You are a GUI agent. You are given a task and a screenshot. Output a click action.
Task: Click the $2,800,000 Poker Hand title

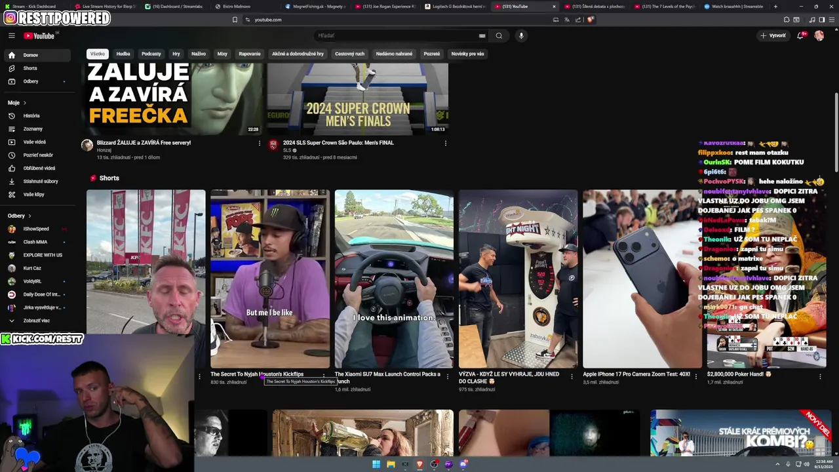click(739, 374)
